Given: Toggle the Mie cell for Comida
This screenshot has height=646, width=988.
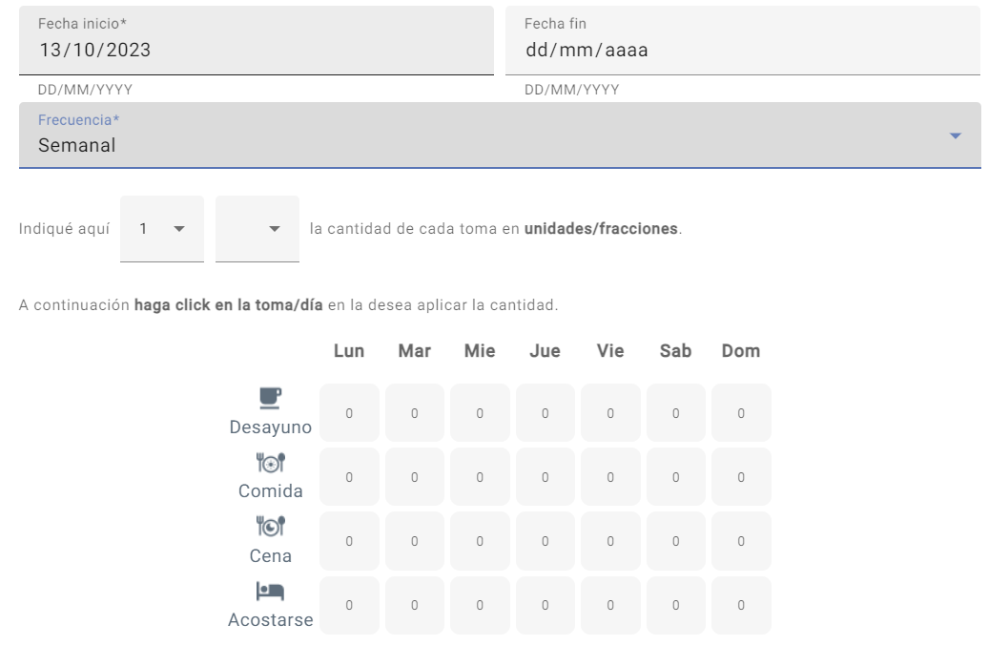Looking at the screenshot, I should point(479,476).
